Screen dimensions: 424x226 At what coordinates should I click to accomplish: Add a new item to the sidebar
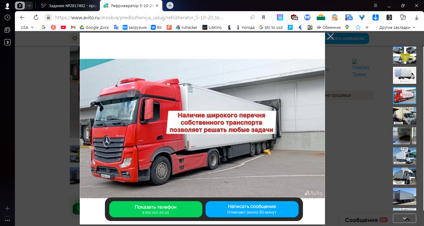[x=7, y=208]
